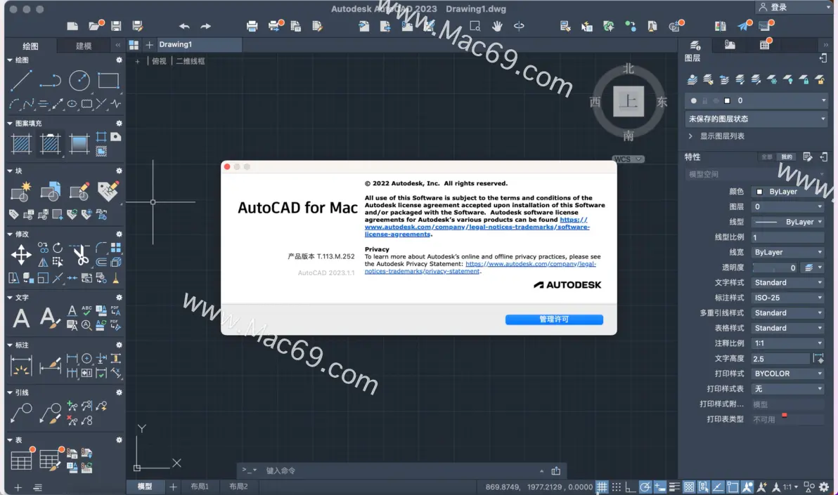Toggle ortho mode in status bar

point(631,487)
